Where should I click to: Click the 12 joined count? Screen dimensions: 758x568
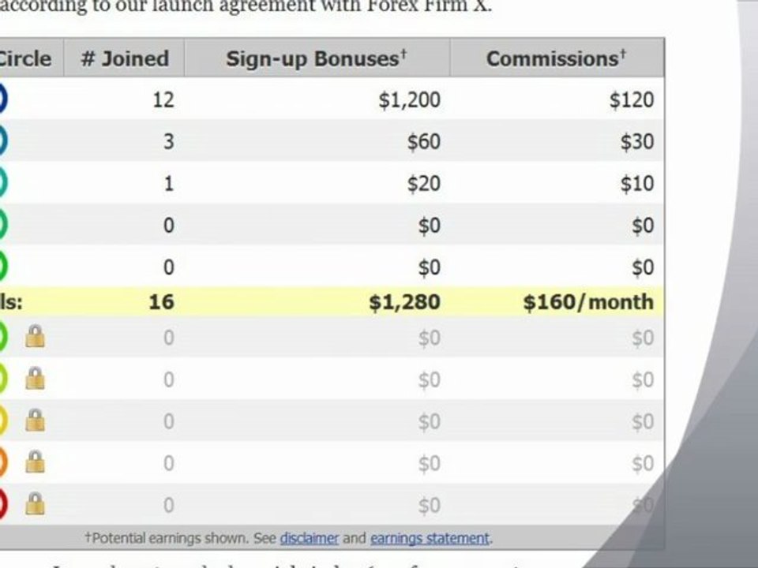163,100
